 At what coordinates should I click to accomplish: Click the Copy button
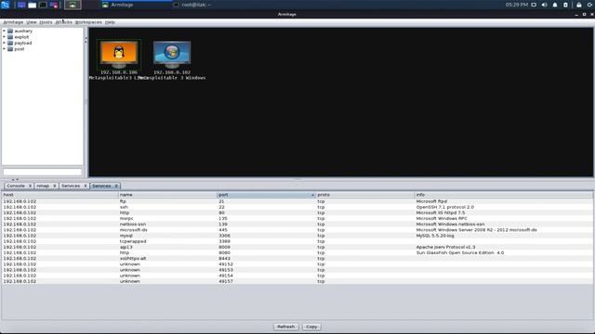click(311, 327)
